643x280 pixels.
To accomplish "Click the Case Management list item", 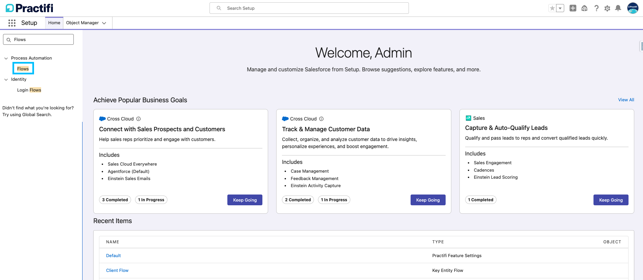I will (x=310, y=171).
